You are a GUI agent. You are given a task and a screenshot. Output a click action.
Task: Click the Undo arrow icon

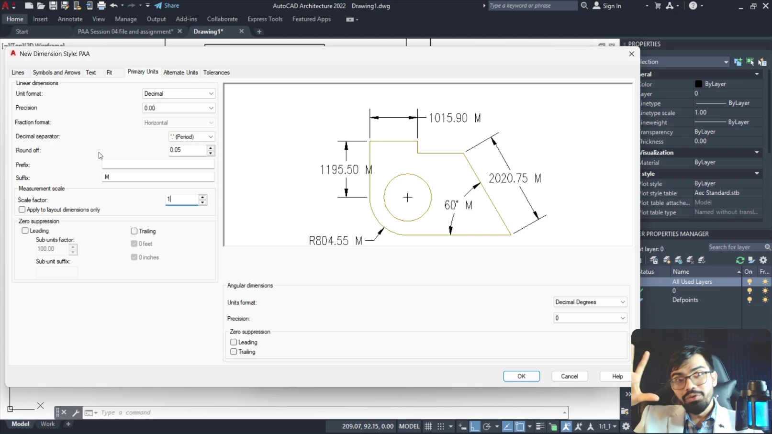coord(114,6)
